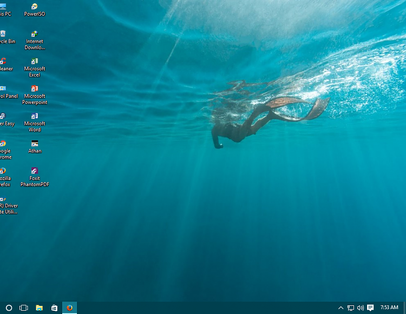The width and height of the screenshot is (406, 314).
Task: Open Cortana search circle on taskbar
Action: tap(9, 308)
